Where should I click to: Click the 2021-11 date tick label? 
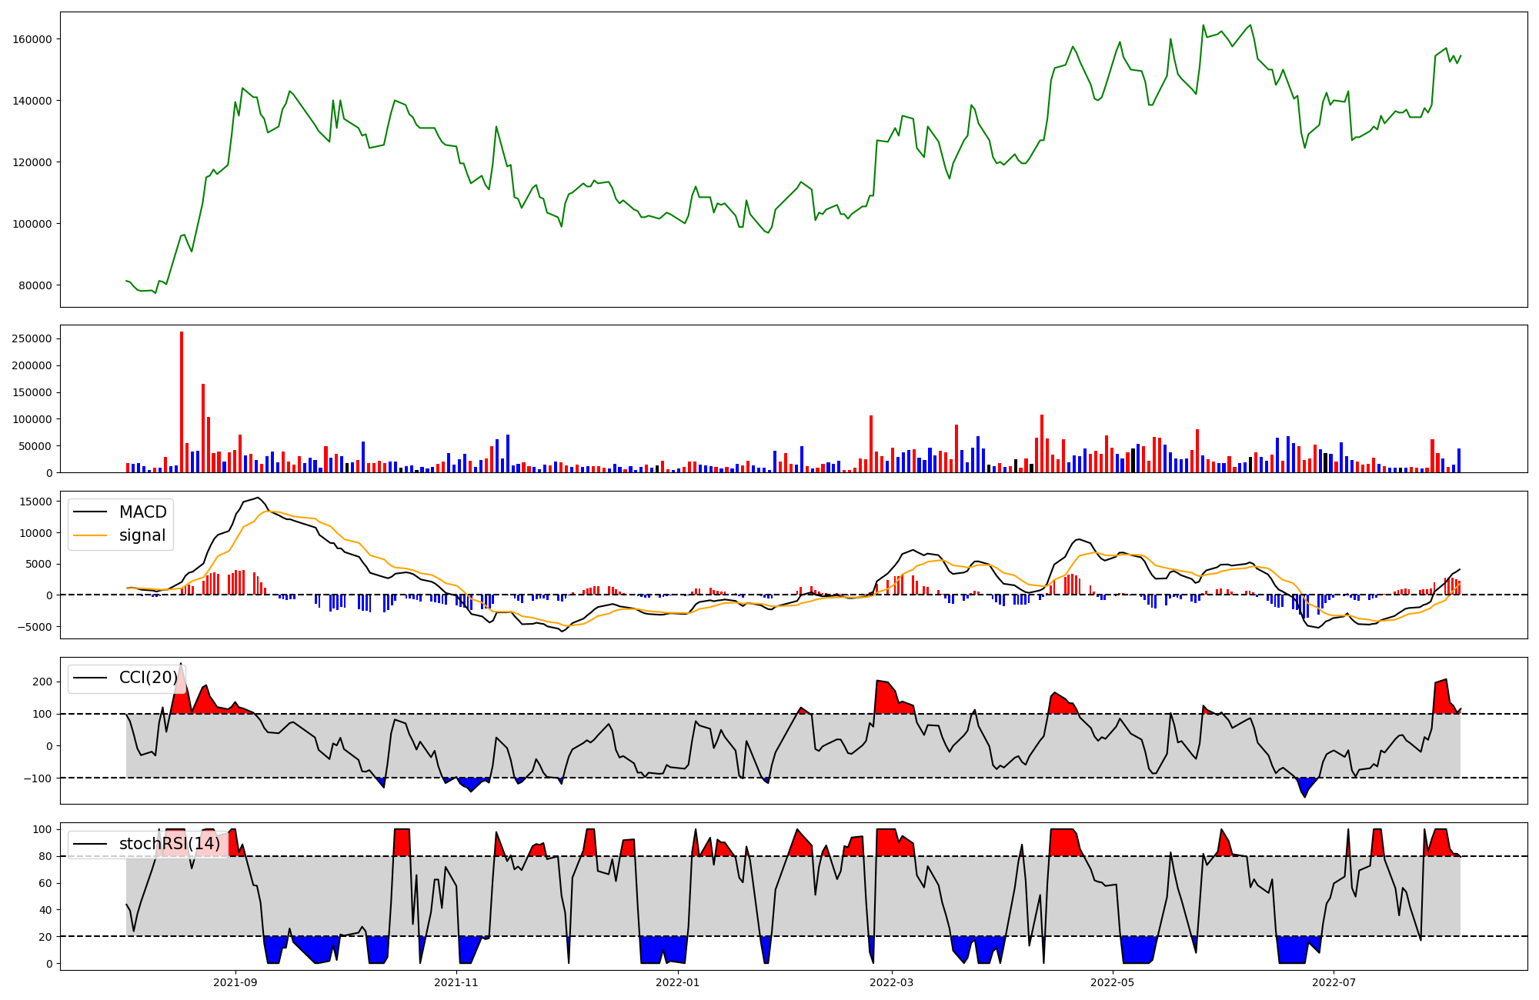coord(456,982)
